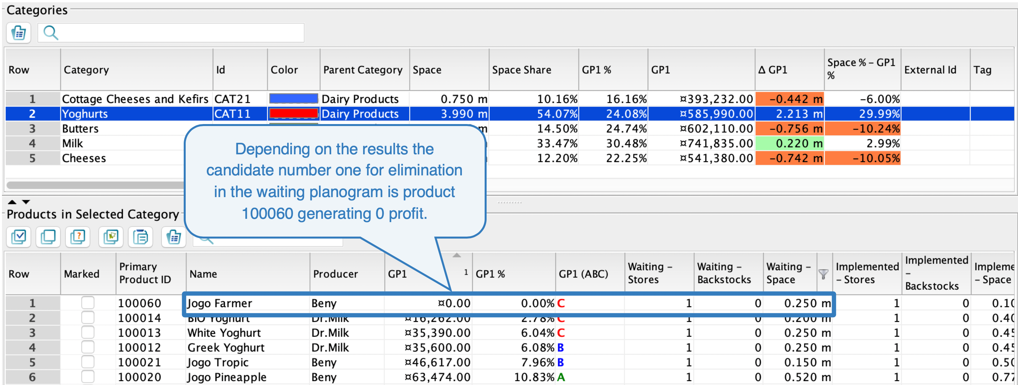
Task: Click the Waiting – Stores column header
Action: coord(659,273)
